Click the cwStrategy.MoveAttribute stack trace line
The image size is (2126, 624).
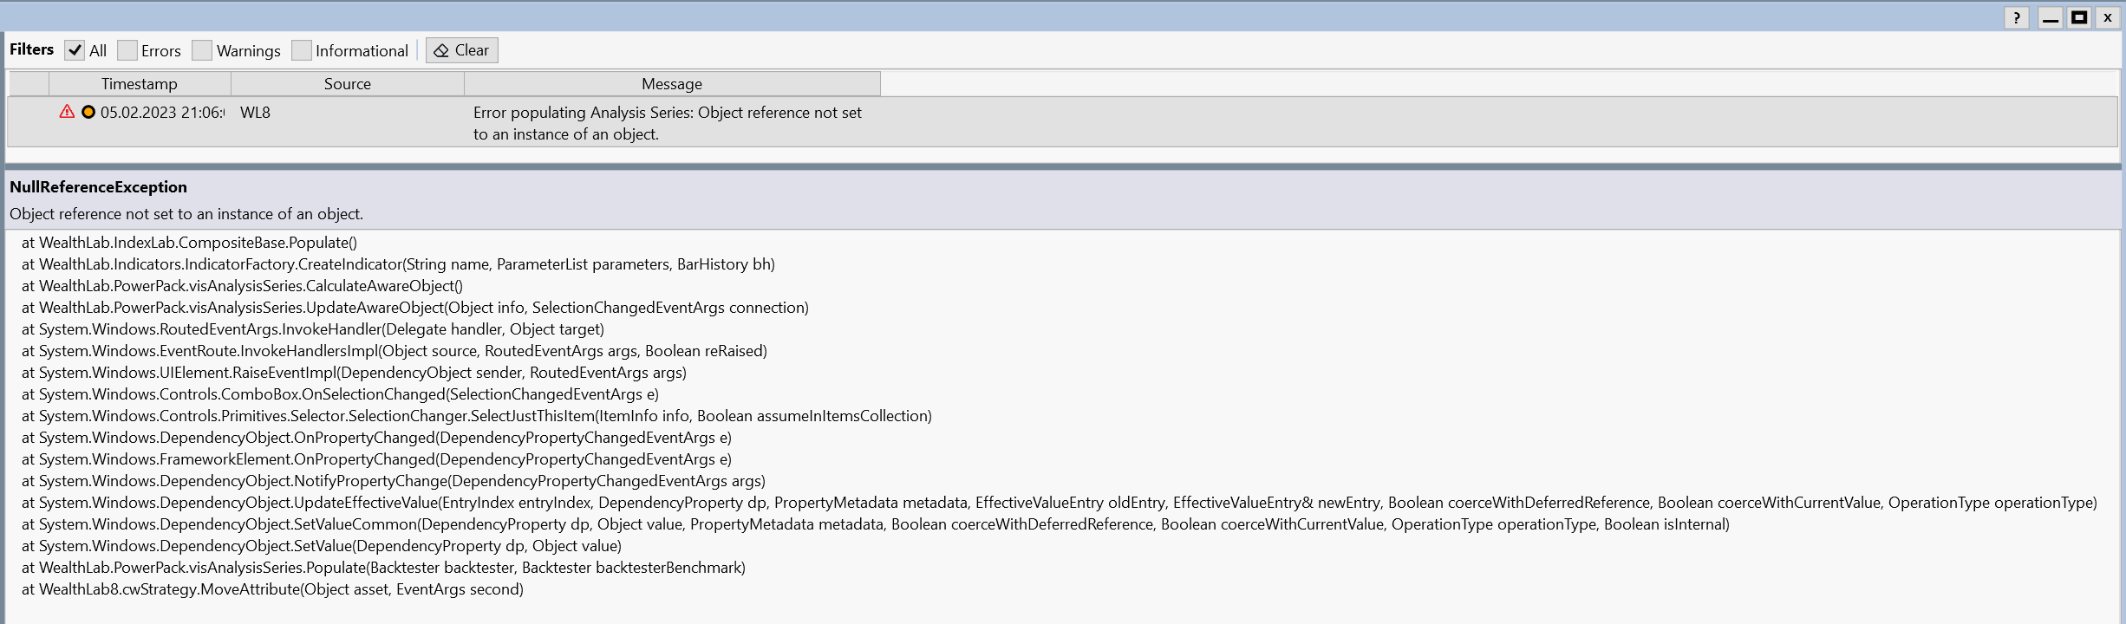click(x=272, y=589)
